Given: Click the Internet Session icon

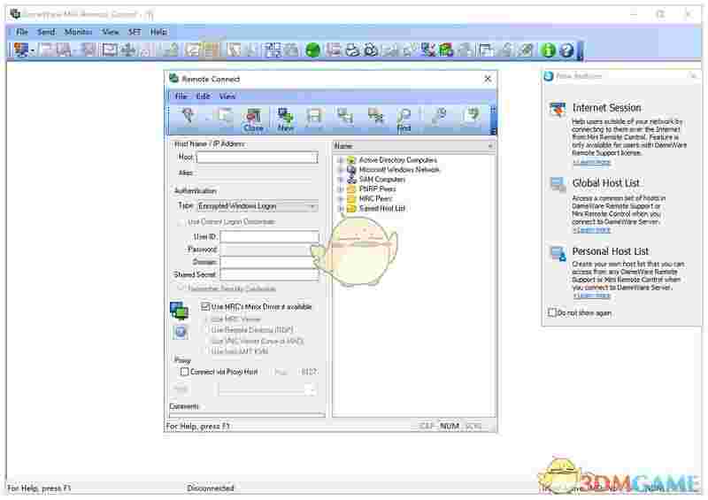Looking at the screenshot, I should pyautogui.click(x=558, y=109).
